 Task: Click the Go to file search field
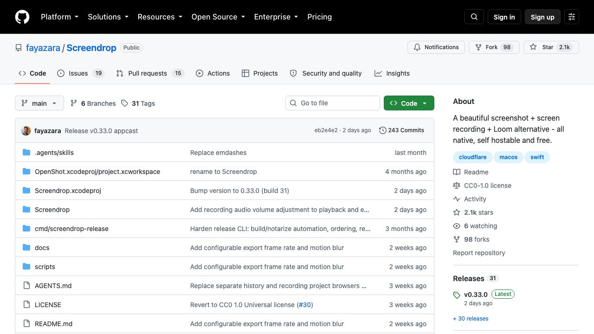pyautogui.click(x=333, y=103)
